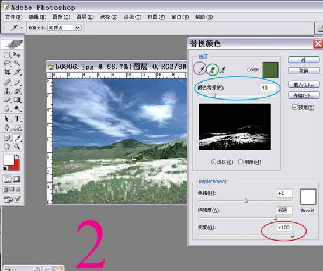Select the Rectangular Marquee tool
This screenshot has width=323, height=271.
click(x=7, y=54)
